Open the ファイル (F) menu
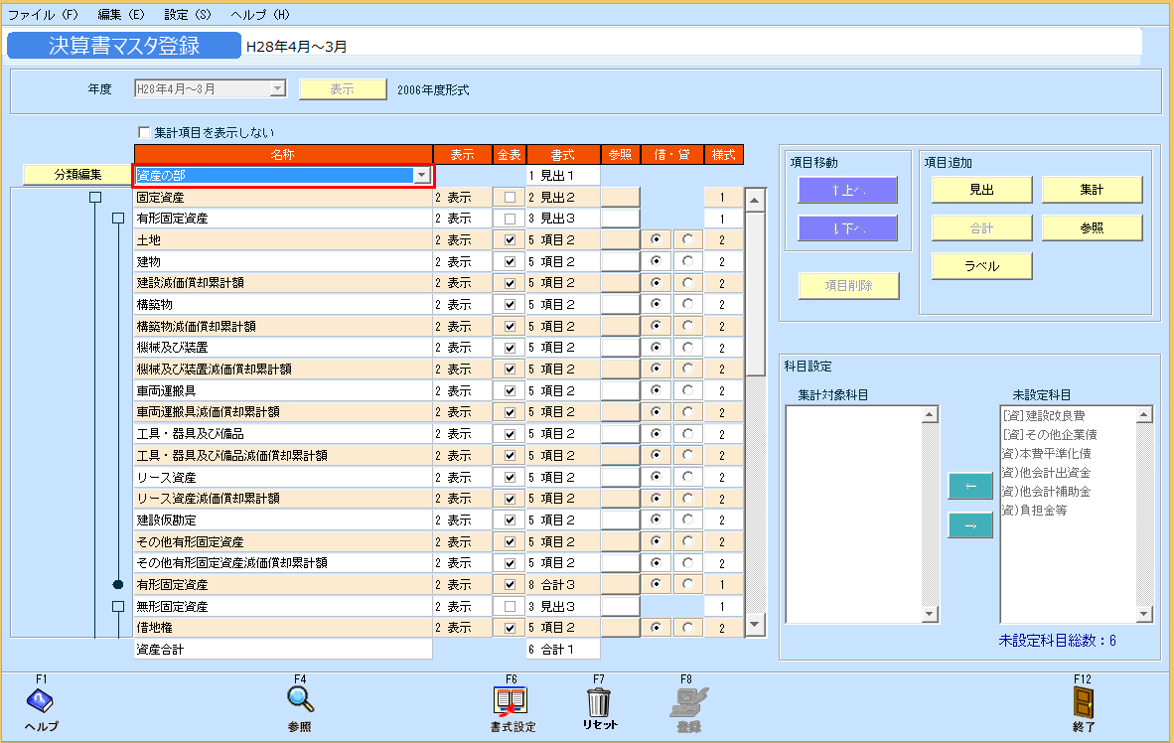The height and width of the screenshot is (743, 1174). (43, 15)
